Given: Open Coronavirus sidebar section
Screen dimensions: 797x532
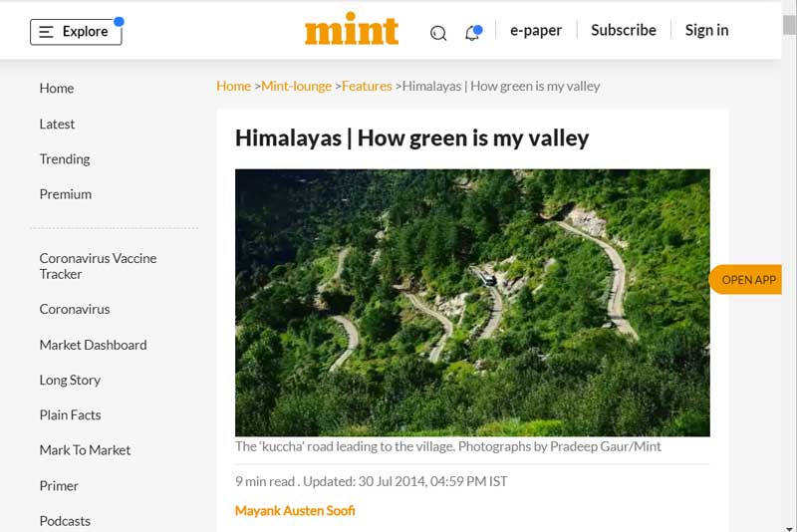Looking at the screenshot, I should (74, 309).
